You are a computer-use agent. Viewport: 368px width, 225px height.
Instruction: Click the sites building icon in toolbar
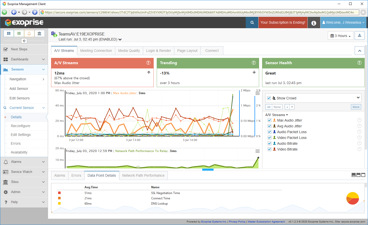click(39, 33)
